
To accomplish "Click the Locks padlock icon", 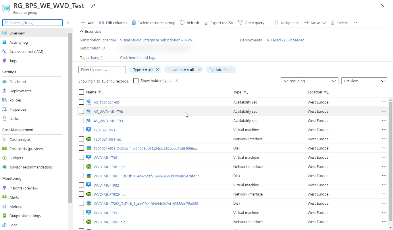I will [4, 118].
